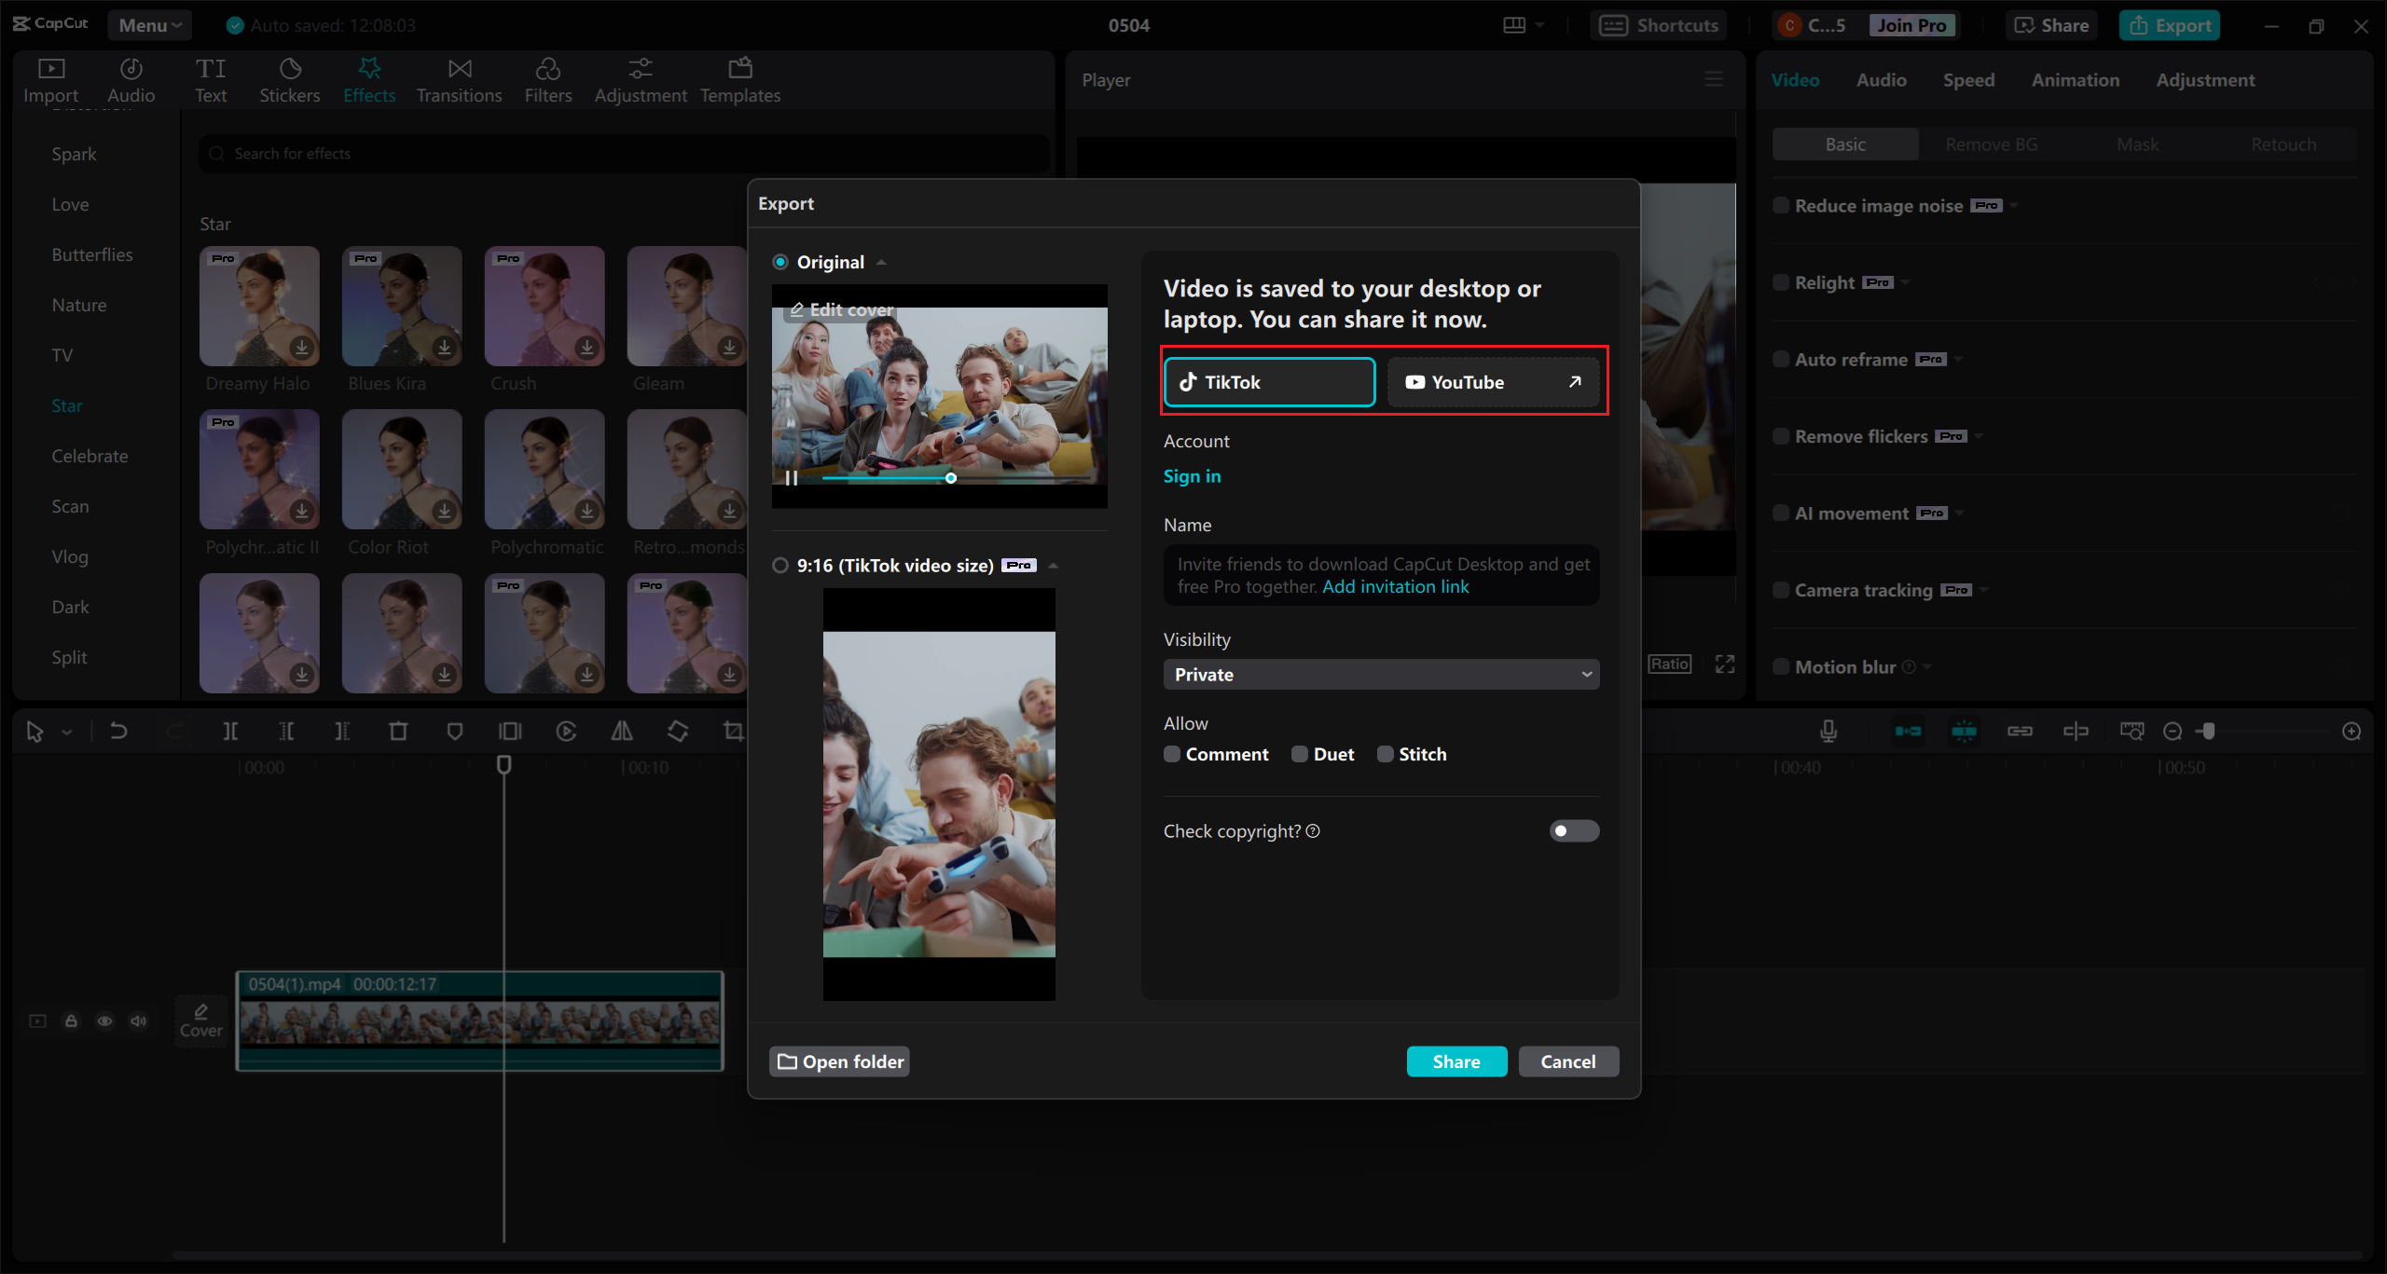Drag video timeline playhead marker
The image size is (2387, 1274).
502,762
